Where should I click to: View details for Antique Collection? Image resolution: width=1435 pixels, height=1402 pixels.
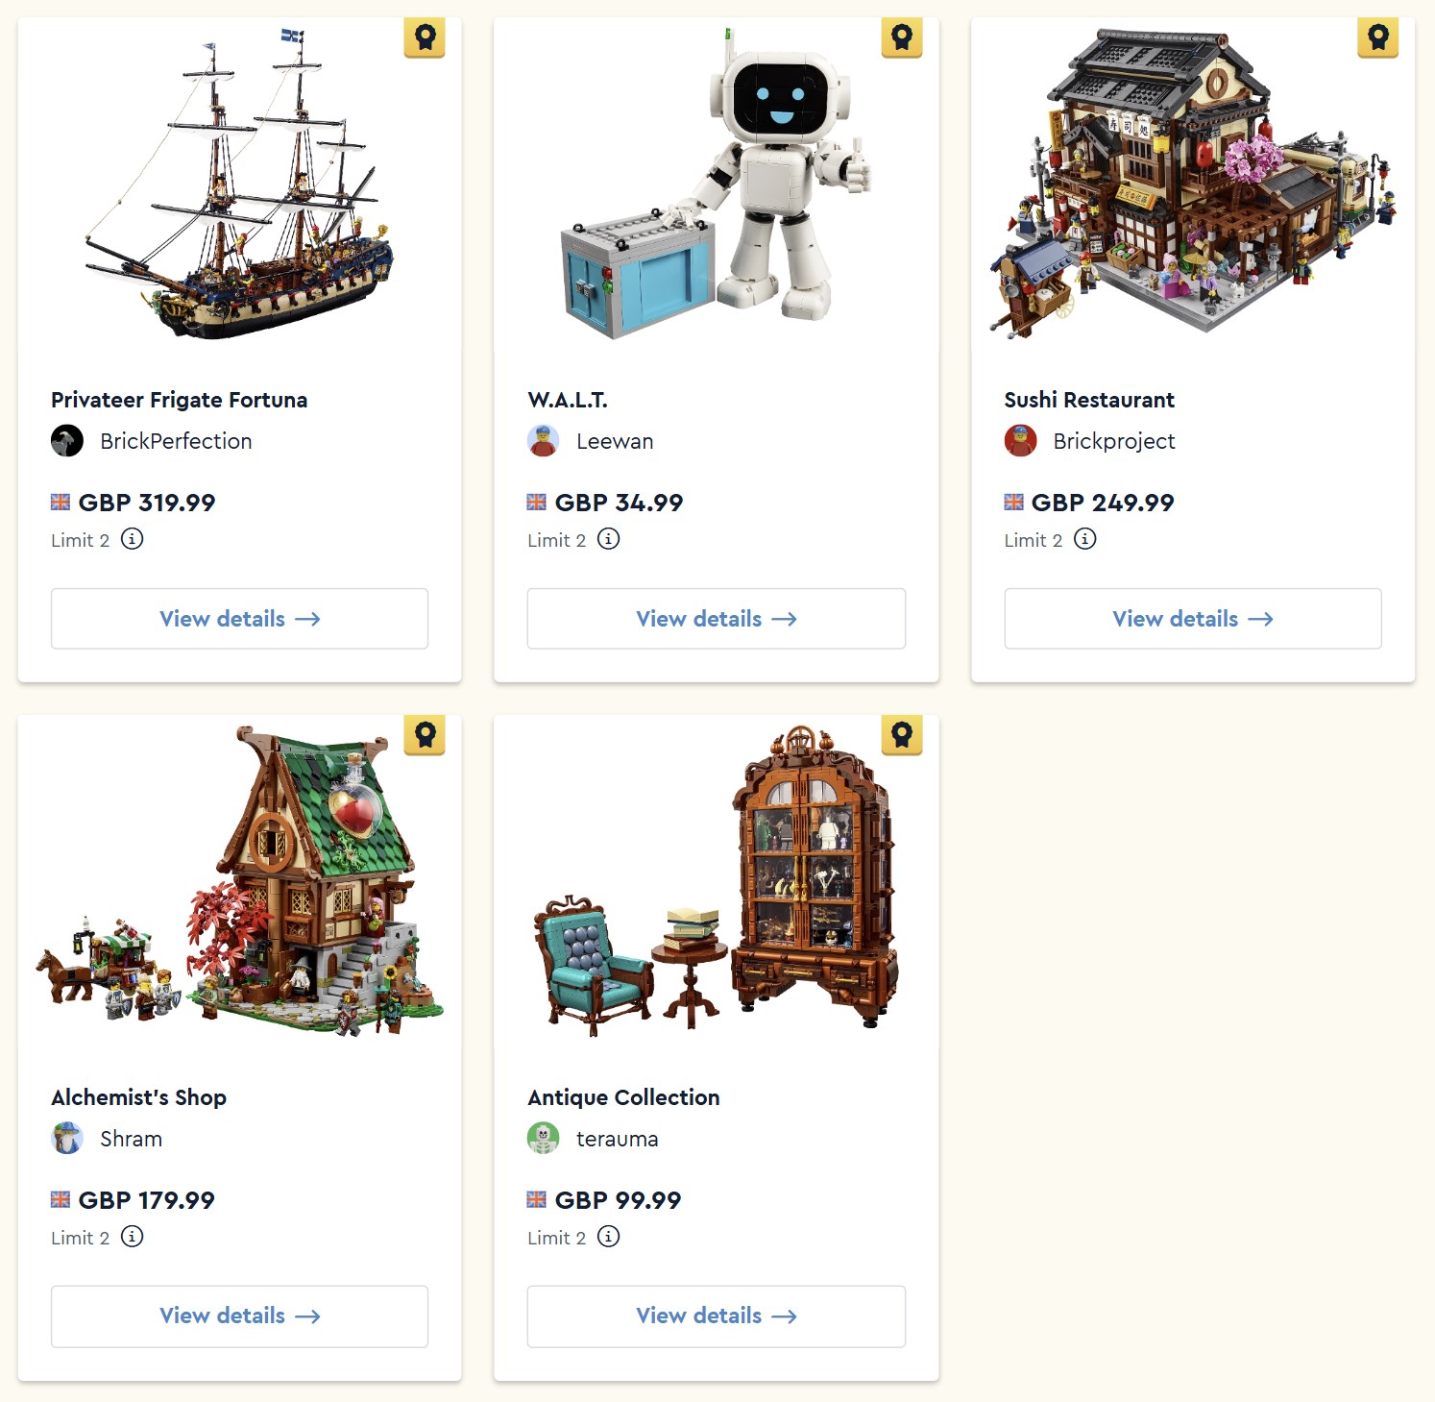coord(716,1316)
